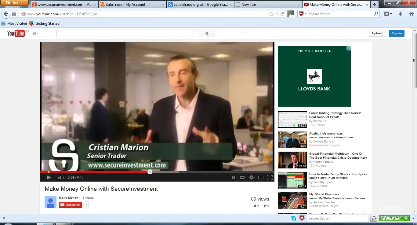Viewport: 417px width, 225px height.
Task: Open the Global Financial Meltdown video thumbnail
Action: click(292, 160)
